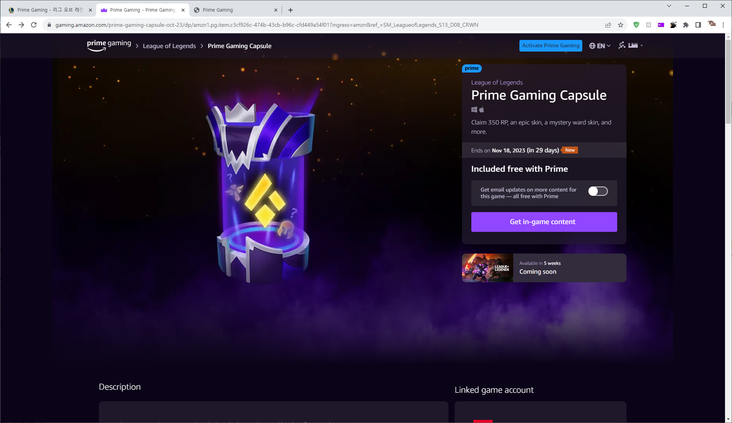The width and height of the screenshot is (732, 423).
Task: Click the scrollbar down arrow
Action: [x=728, y=420]
